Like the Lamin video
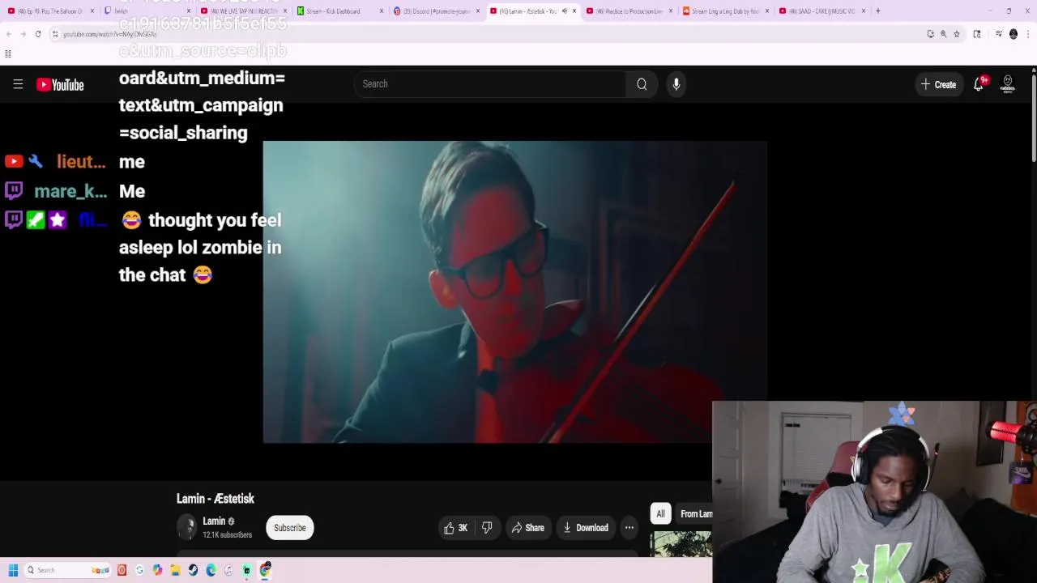1037x583 pixels. pos(456,528)
